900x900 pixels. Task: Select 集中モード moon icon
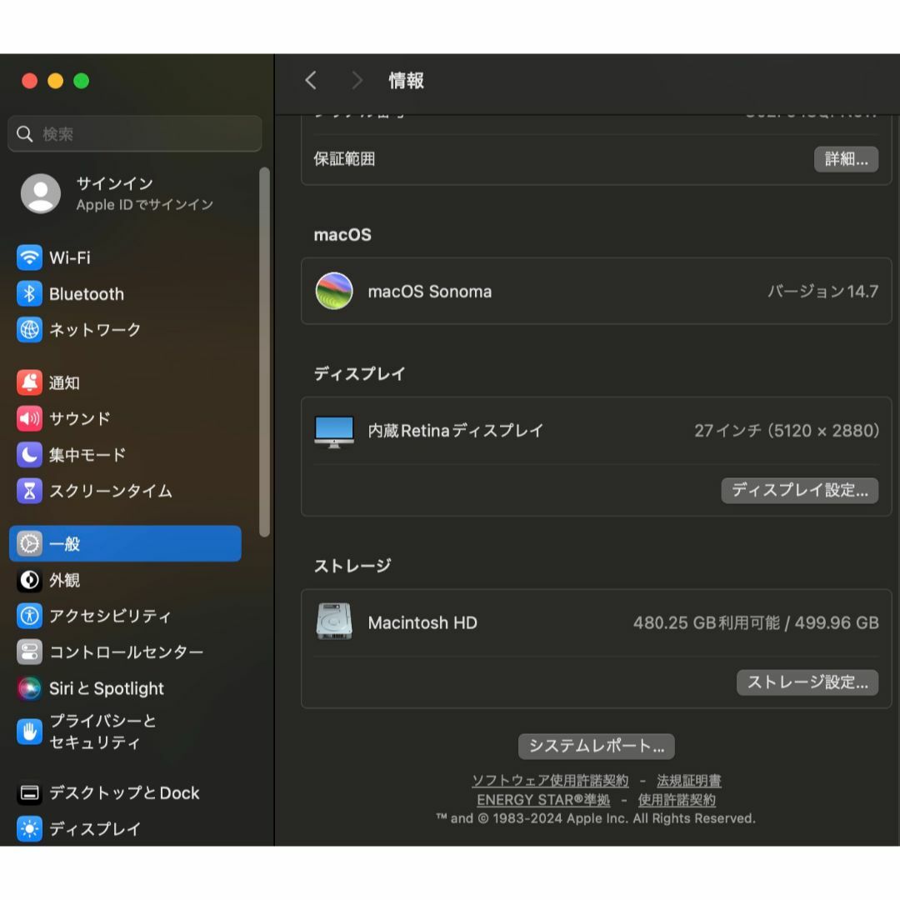(29, 455)
